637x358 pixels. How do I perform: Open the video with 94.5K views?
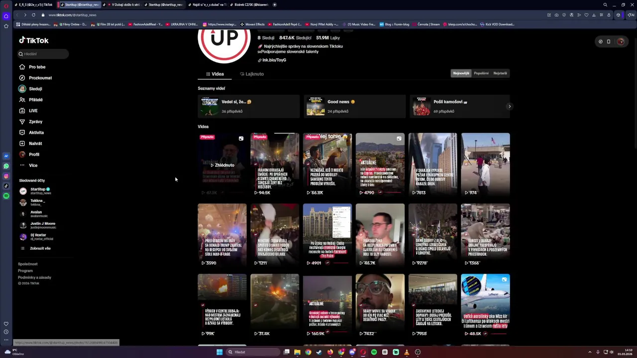click(275, 165)
